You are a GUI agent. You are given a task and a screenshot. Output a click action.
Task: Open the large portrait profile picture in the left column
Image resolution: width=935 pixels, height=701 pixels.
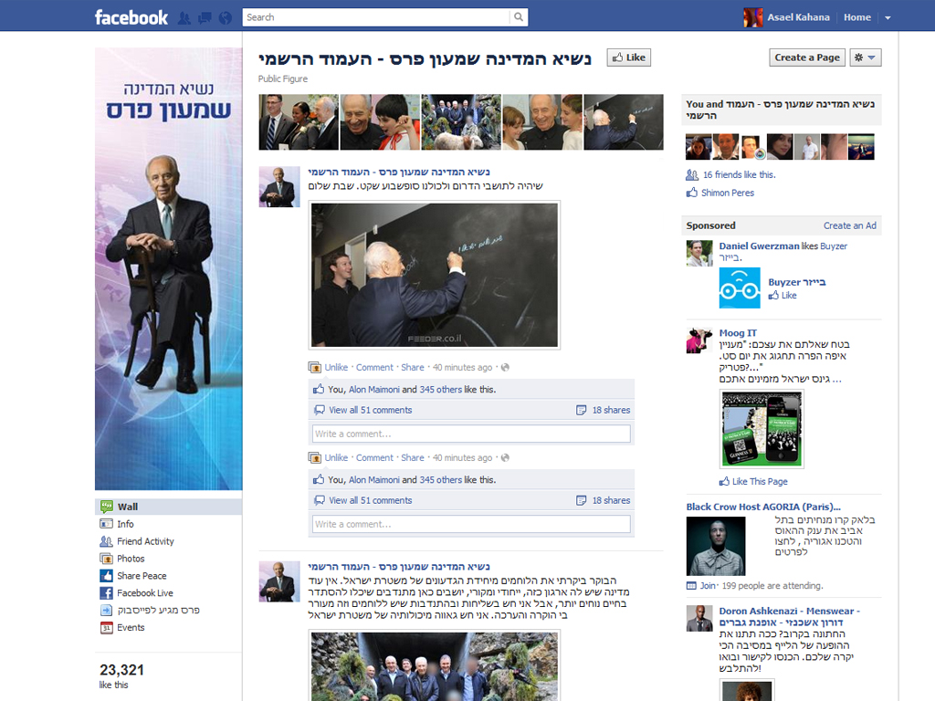169,269
